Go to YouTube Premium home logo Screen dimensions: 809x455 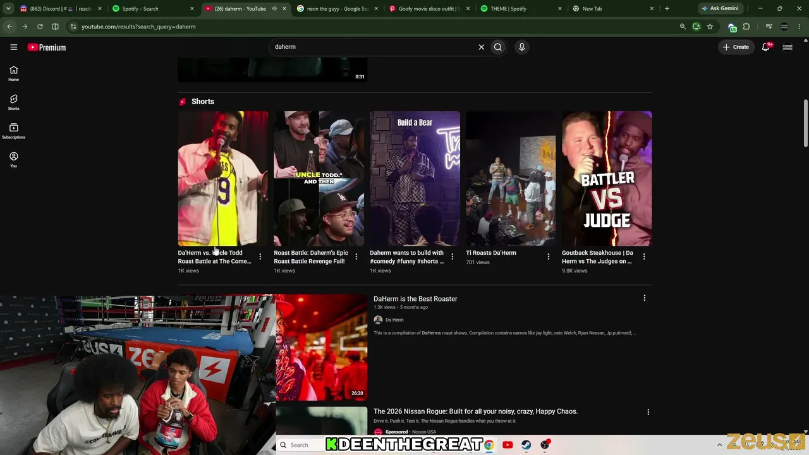pyautogui.click(x=47, y=47)
